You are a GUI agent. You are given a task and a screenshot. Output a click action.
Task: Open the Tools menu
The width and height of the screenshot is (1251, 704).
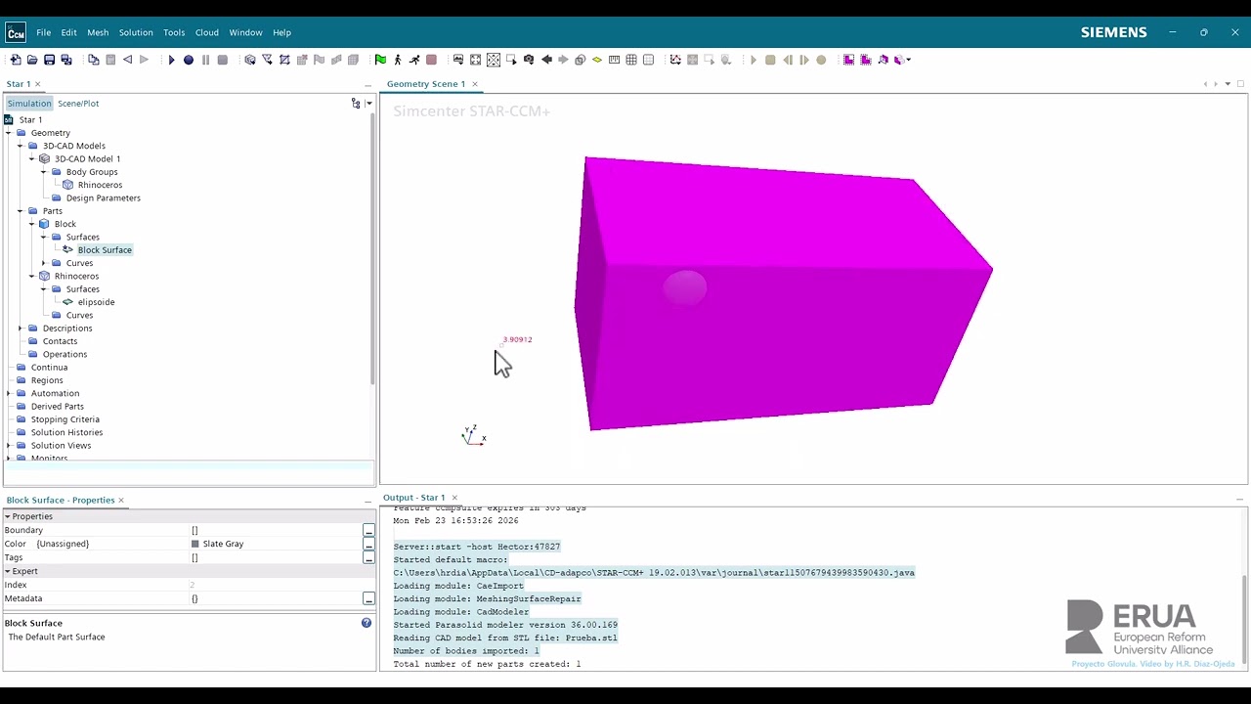click(x=174, y=32)
